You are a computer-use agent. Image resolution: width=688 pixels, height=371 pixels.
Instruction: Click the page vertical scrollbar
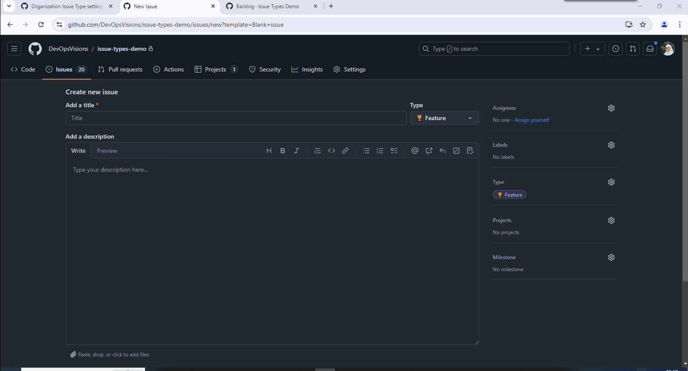click(x=685, y=162)
